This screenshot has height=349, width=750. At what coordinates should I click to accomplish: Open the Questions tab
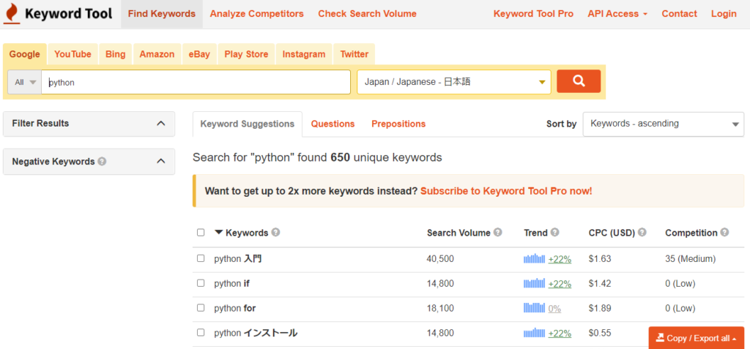click(333, 124)
